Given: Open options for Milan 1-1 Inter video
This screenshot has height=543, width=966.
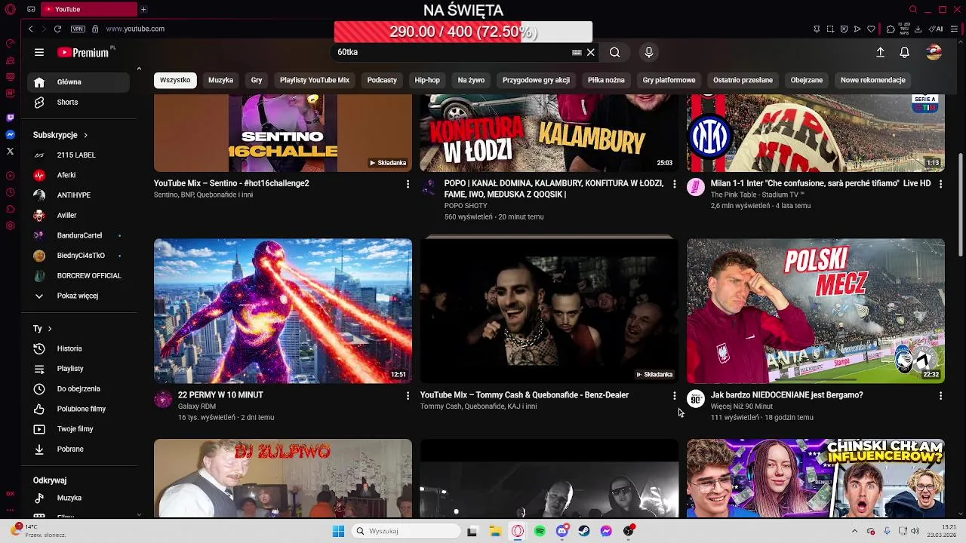Looking at the screenshot, I should coord(940,183).
